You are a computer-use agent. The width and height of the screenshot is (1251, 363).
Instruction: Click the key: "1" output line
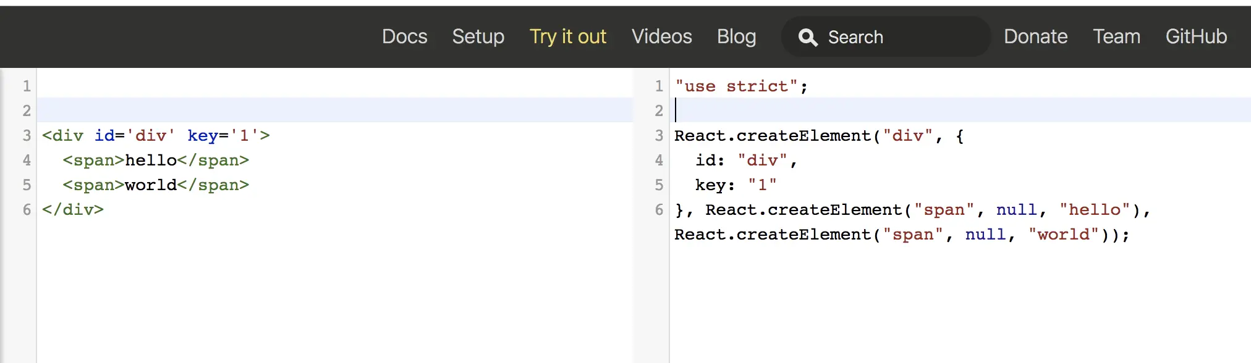click(736, 185)
